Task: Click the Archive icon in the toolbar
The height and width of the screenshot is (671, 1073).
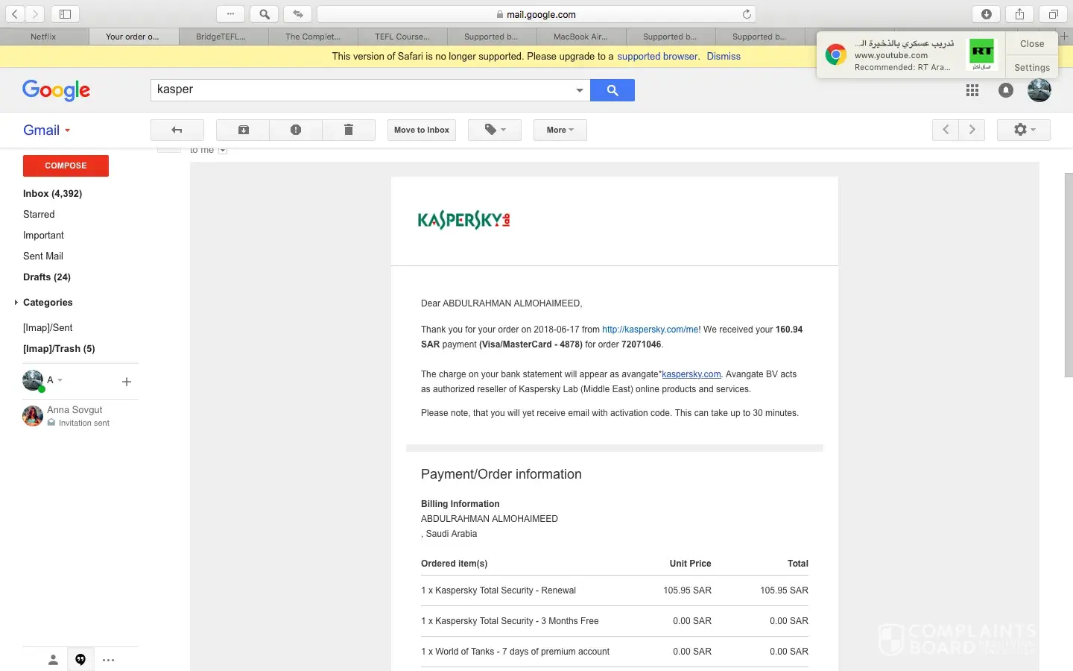Action: pos(243,130)
